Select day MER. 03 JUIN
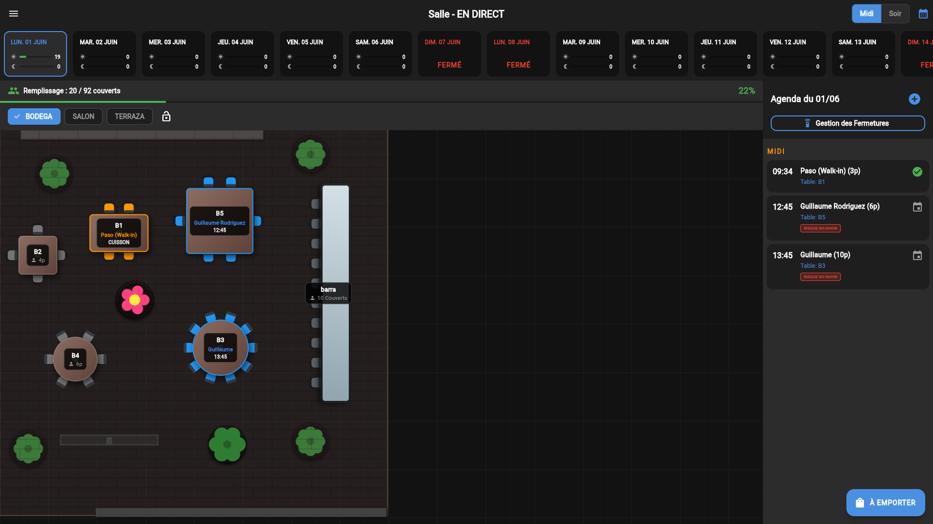This screenshot has width=933, height=524. coord(173,54)
